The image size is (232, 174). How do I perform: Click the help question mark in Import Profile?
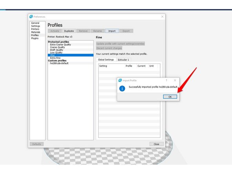(x=167, y=80)
